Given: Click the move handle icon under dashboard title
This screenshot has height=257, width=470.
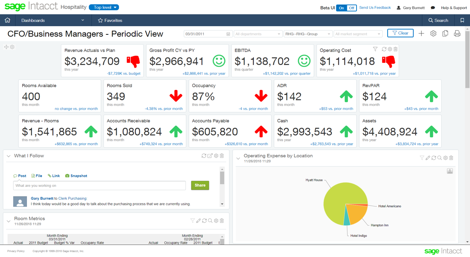Looking at the screenshot, I should (x=6, y=47).
